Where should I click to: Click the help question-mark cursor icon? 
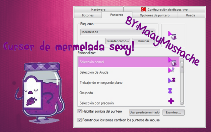tap(171, 70)
